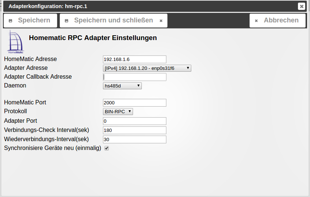Image resolution: width=310 pixels, height=197 pixels.
Task: Click save icon in Speichern und schließen
Action: tap(67, 21)
